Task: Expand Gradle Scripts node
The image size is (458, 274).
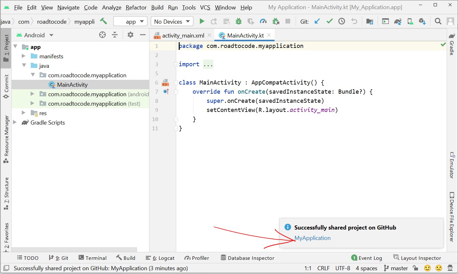Action: point(15,122)
